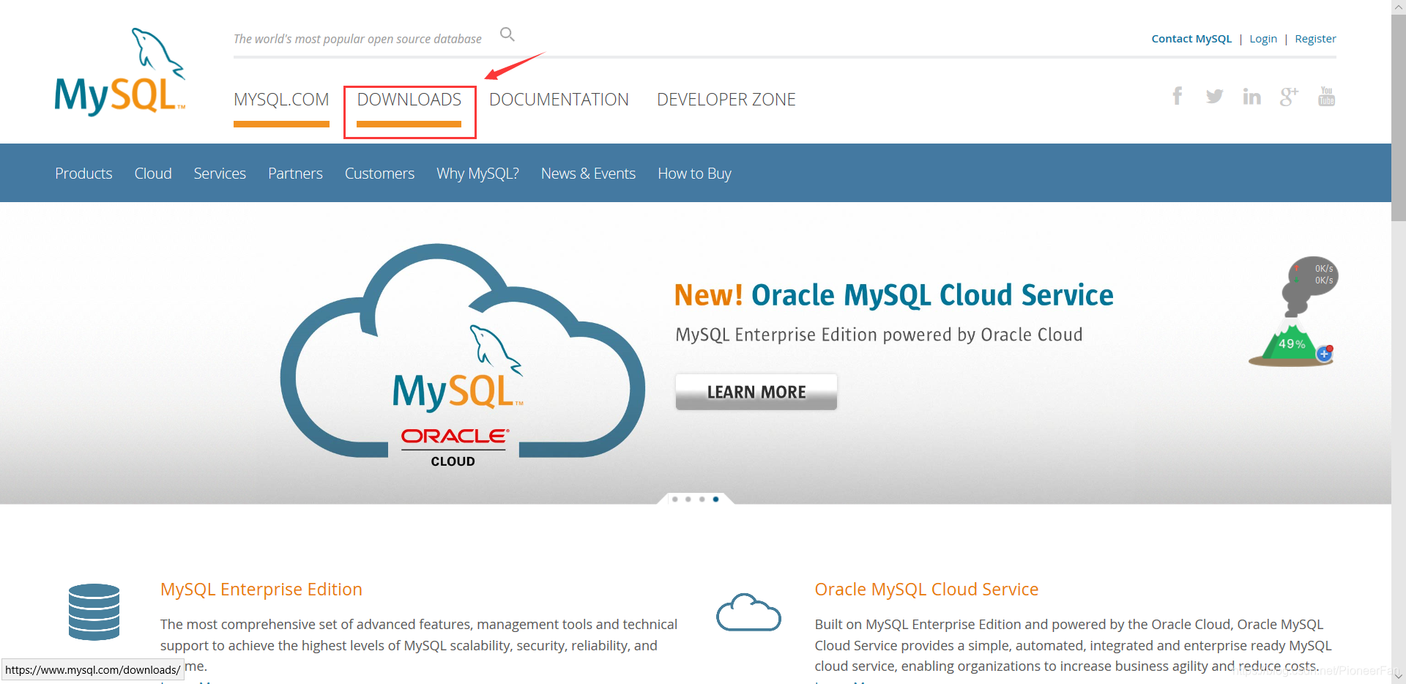Screen dimensions: 1406x684
Task: Select the first carousel dot
Action: (674, 499)
